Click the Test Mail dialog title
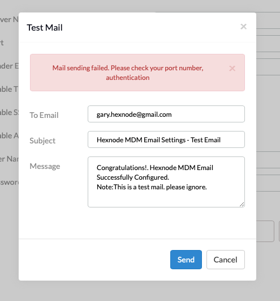The width and height of the screenshot is (280, 301). tap(45, 27)
